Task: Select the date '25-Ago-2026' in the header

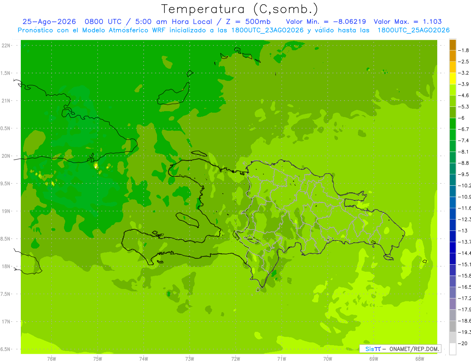Action: click(49, 22)
